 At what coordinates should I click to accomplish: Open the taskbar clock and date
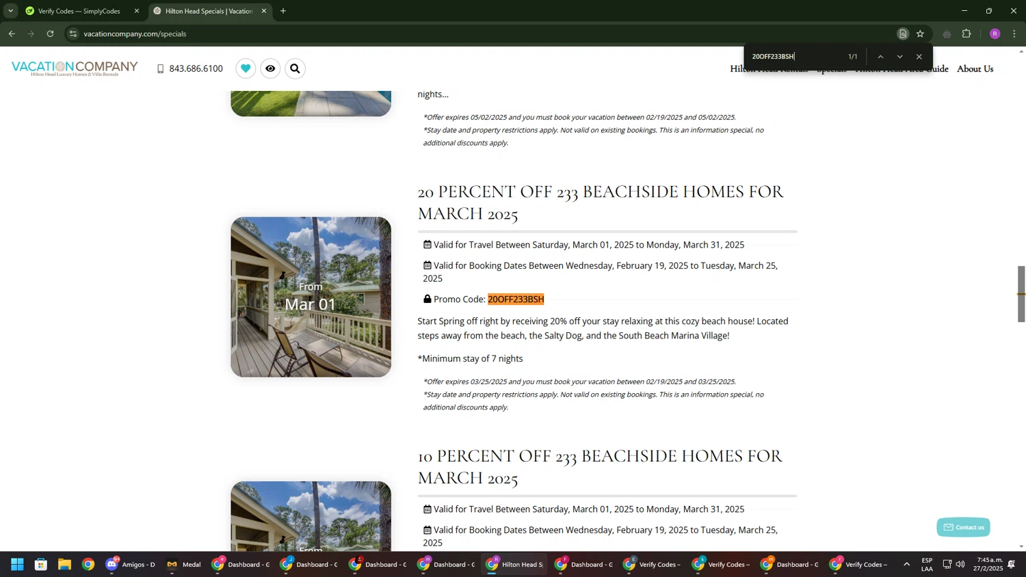[x=987, y=565]
